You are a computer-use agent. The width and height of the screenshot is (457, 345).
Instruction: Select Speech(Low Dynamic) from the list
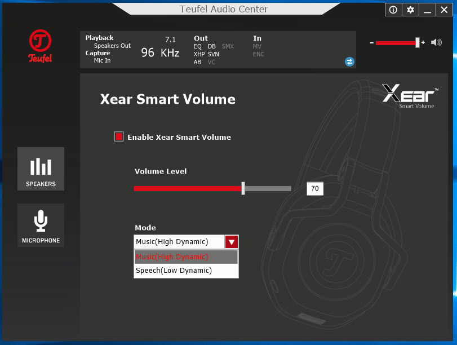point(186,271)
